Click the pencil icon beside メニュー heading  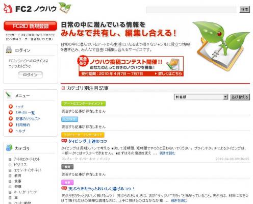9,95
